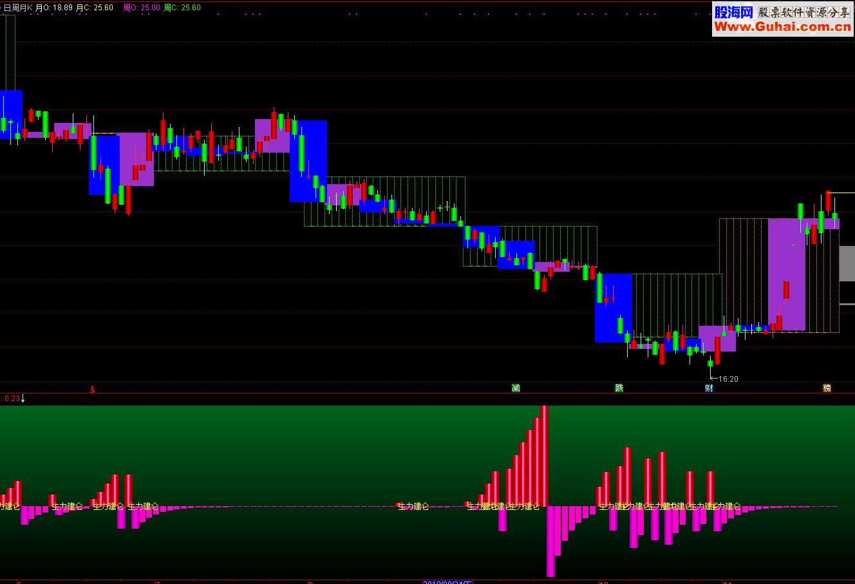The width and height of the screenshot is (855, 584).
Task: Click the magenta 周O: 25.00 value
Action: (x=141, y=8)
